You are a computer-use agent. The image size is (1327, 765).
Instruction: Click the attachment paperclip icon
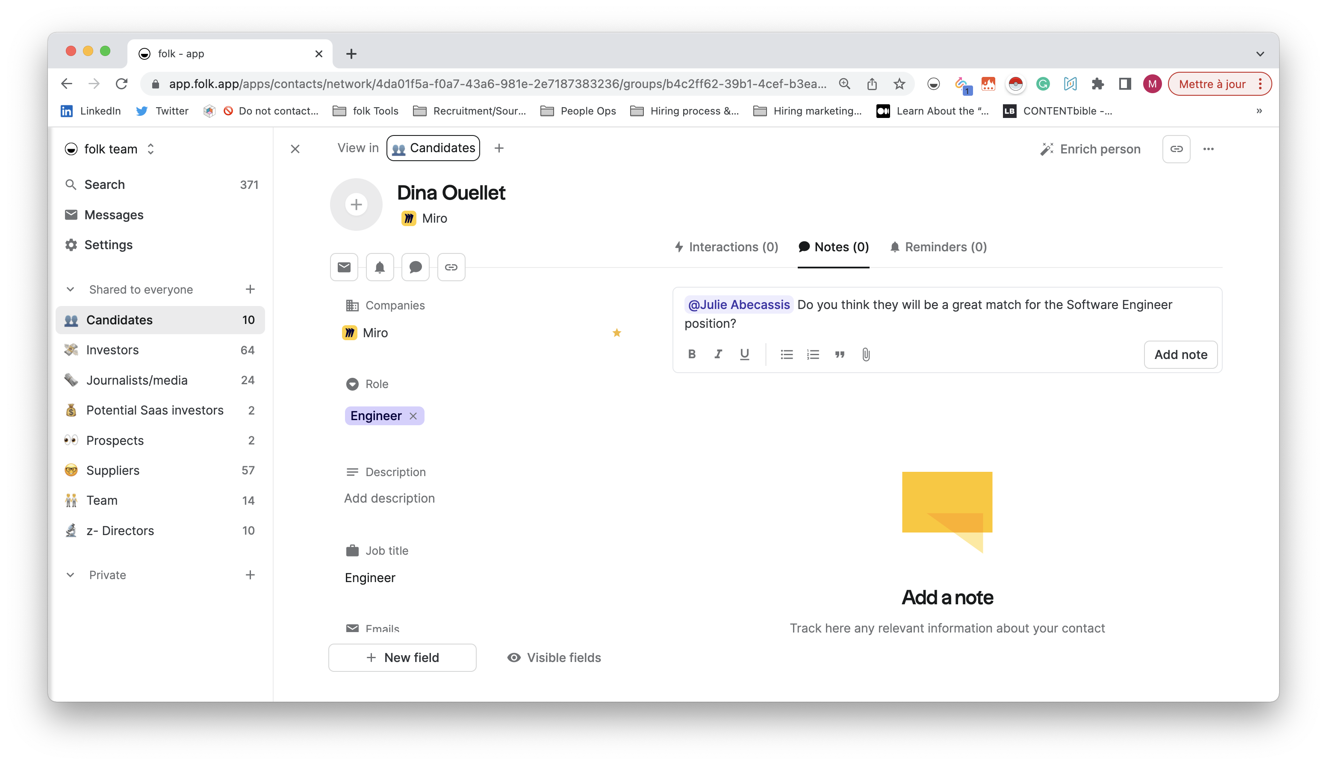point(866,355)
